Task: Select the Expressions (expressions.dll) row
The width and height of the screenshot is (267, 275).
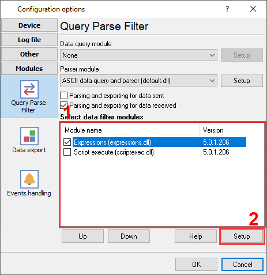Action: [x=155, y=142]
